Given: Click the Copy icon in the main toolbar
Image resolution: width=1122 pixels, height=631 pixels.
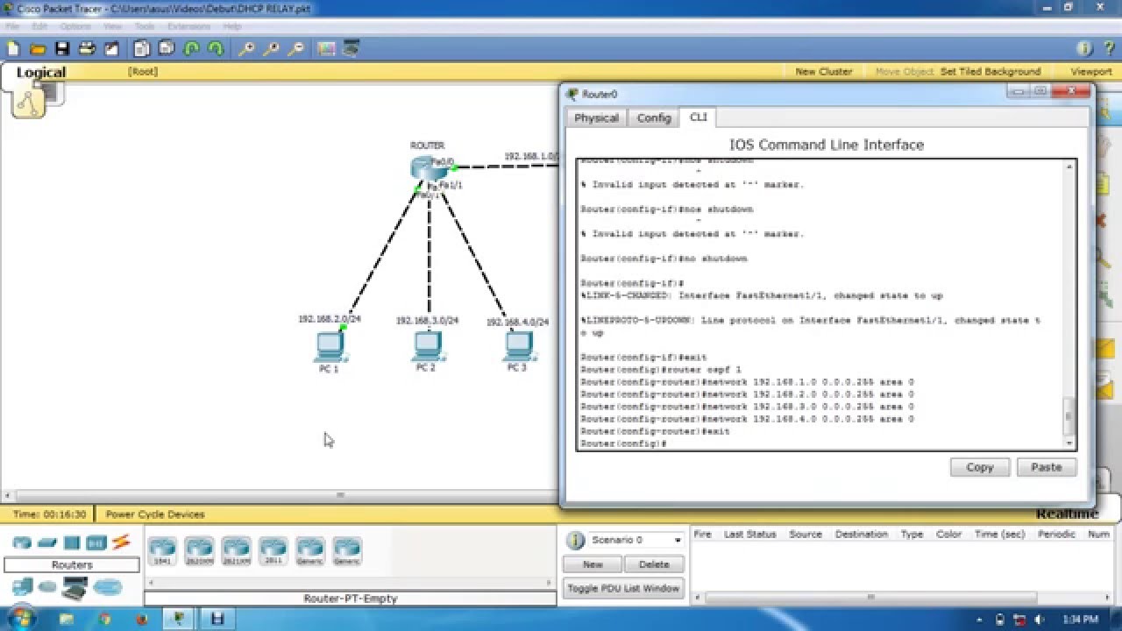Looking at the screenshot, I should pos(142,49).
